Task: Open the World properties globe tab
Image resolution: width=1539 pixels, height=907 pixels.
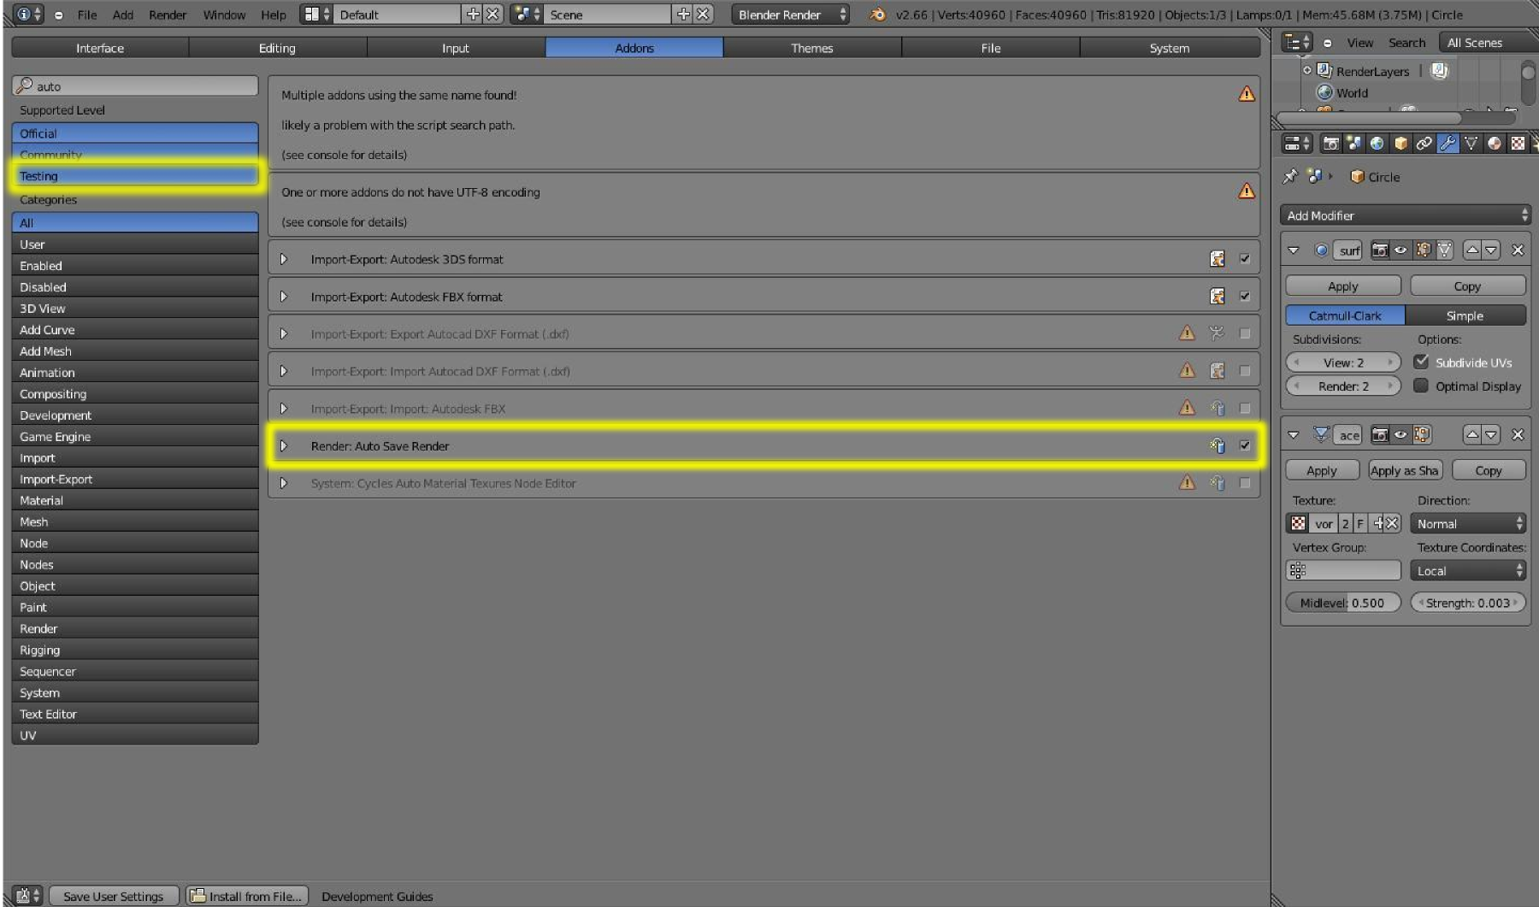Action: [1377, 144]
